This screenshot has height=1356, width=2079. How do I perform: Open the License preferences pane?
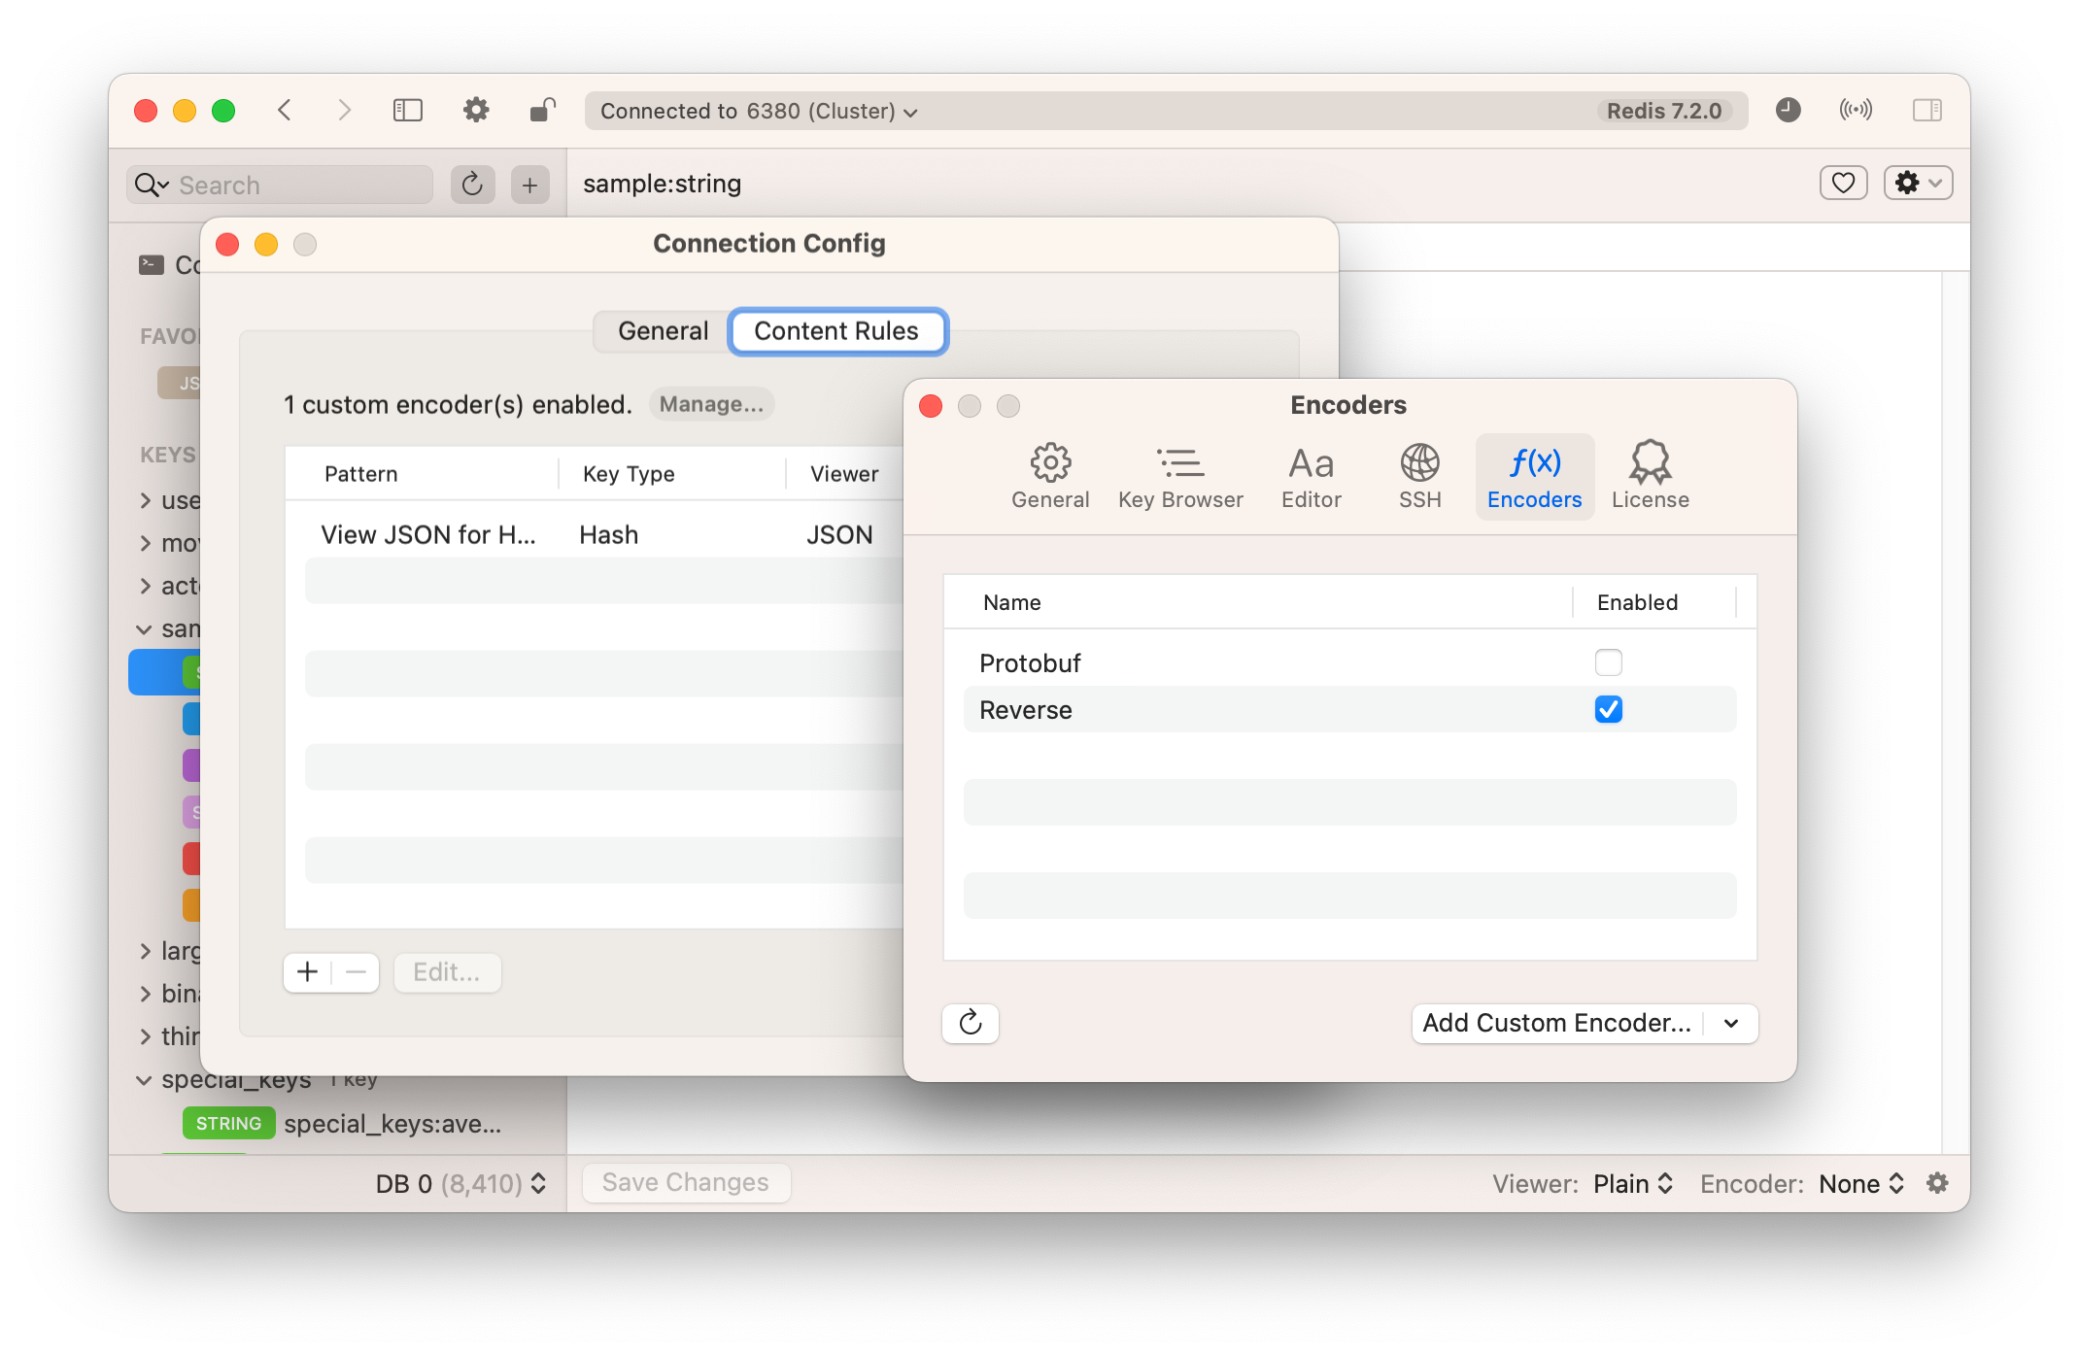point(1651,477)
